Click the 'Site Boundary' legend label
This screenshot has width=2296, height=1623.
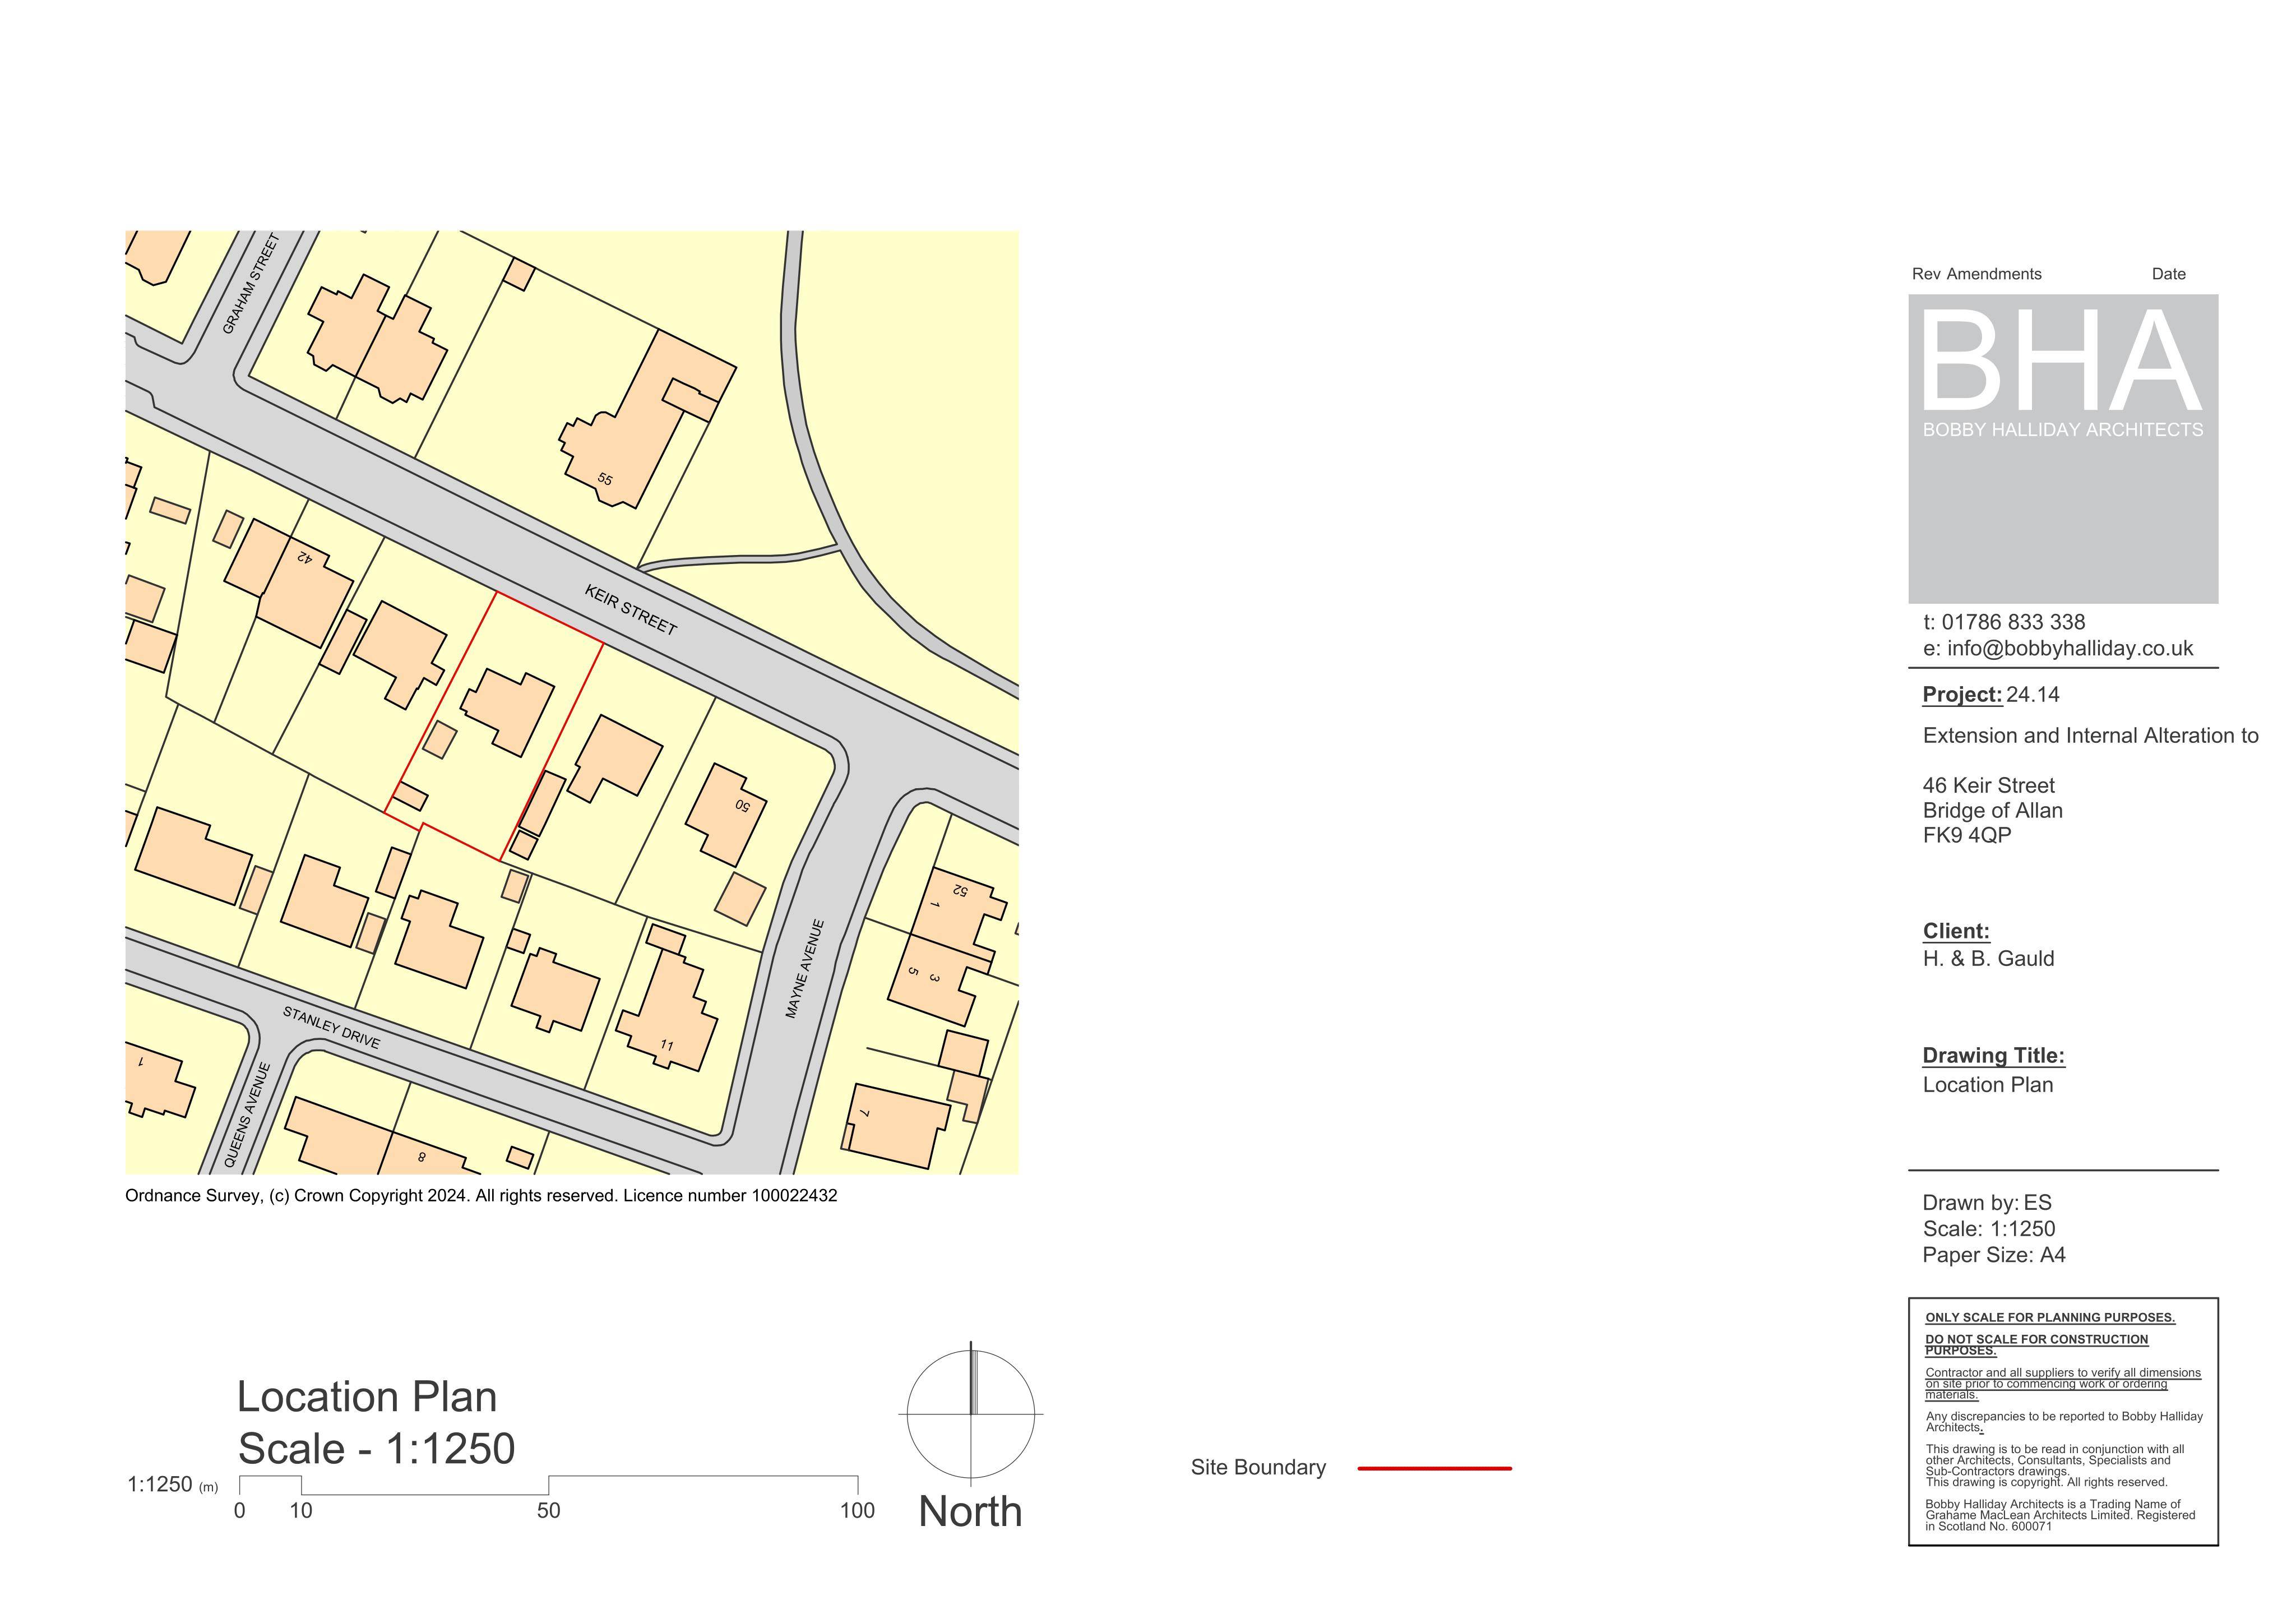pos(1258,1467)
